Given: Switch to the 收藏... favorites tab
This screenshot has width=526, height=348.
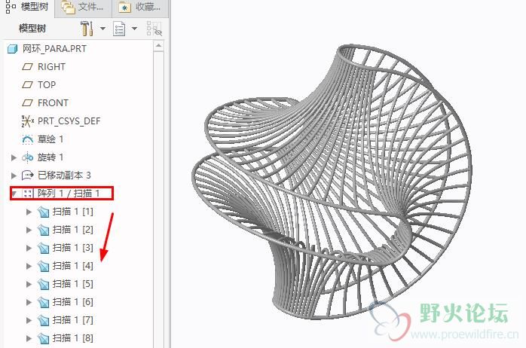Looking at the screenshot, I should coord(139,7).
